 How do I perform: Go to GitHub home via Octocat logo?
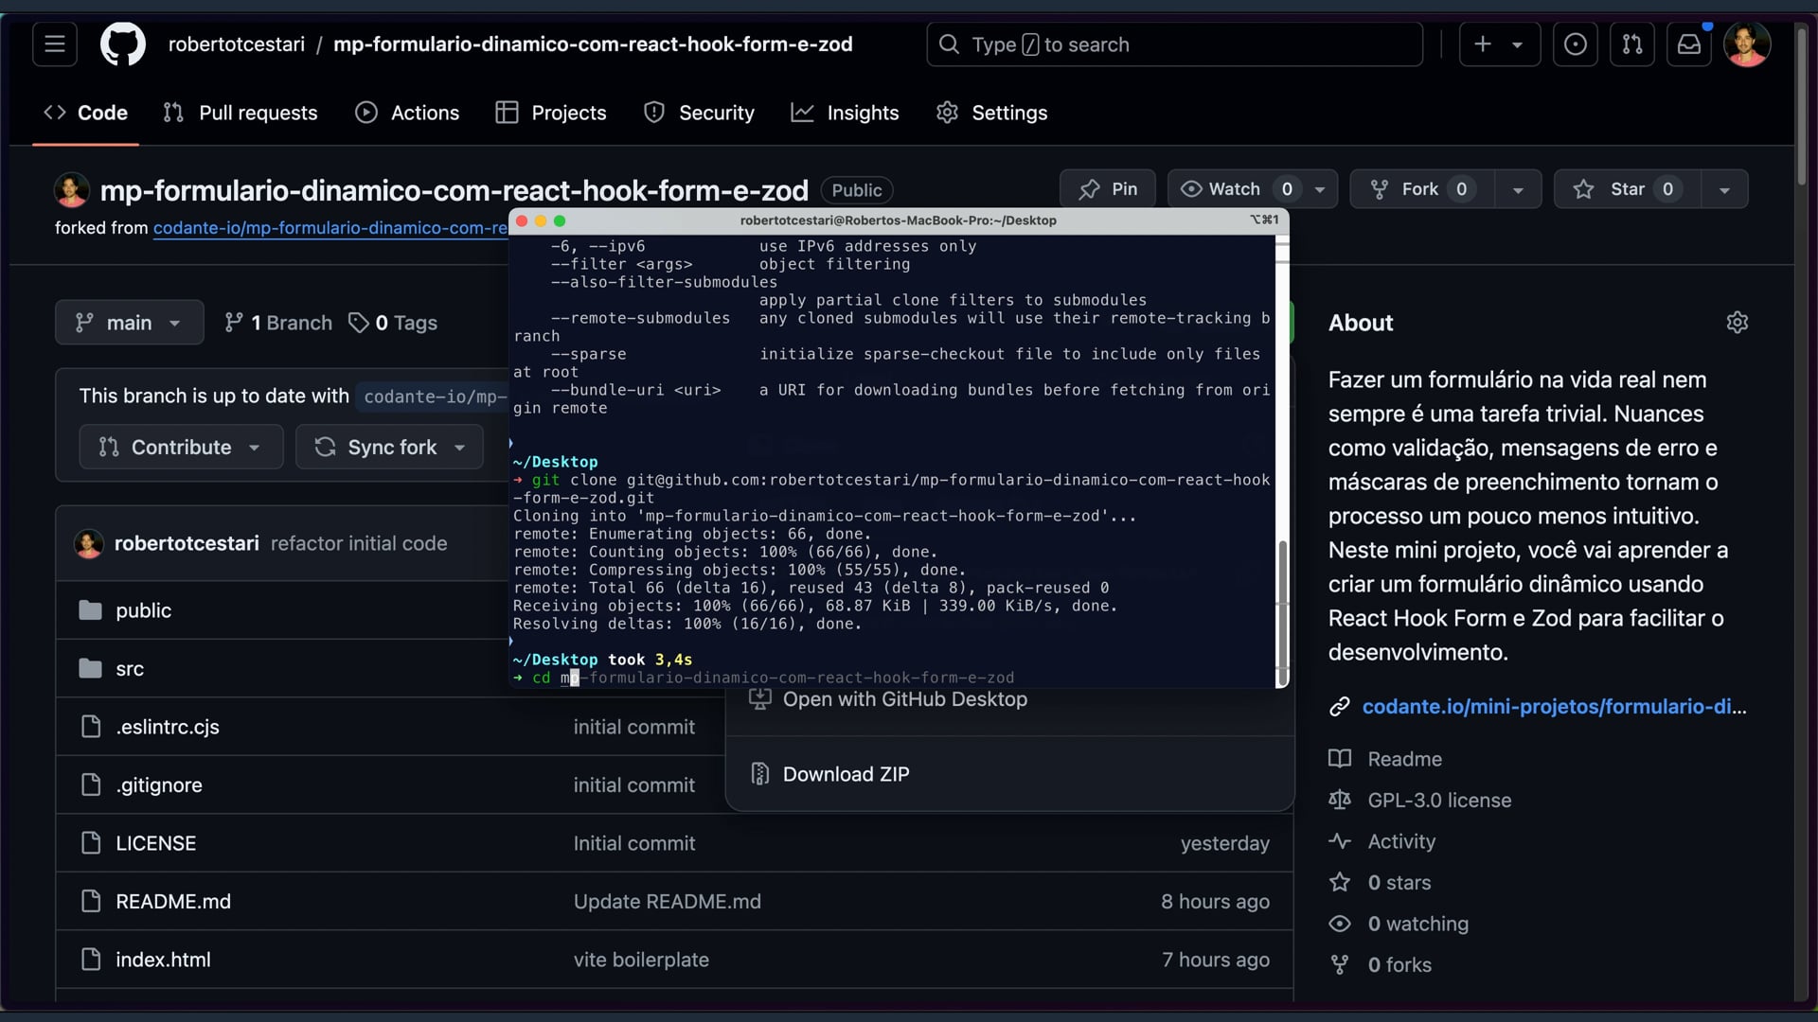[123, 44]
